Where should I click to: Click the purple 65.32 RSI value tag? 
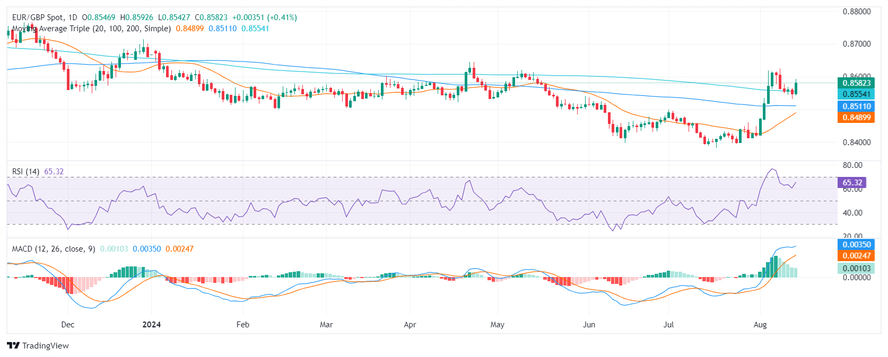pos(852,183)
